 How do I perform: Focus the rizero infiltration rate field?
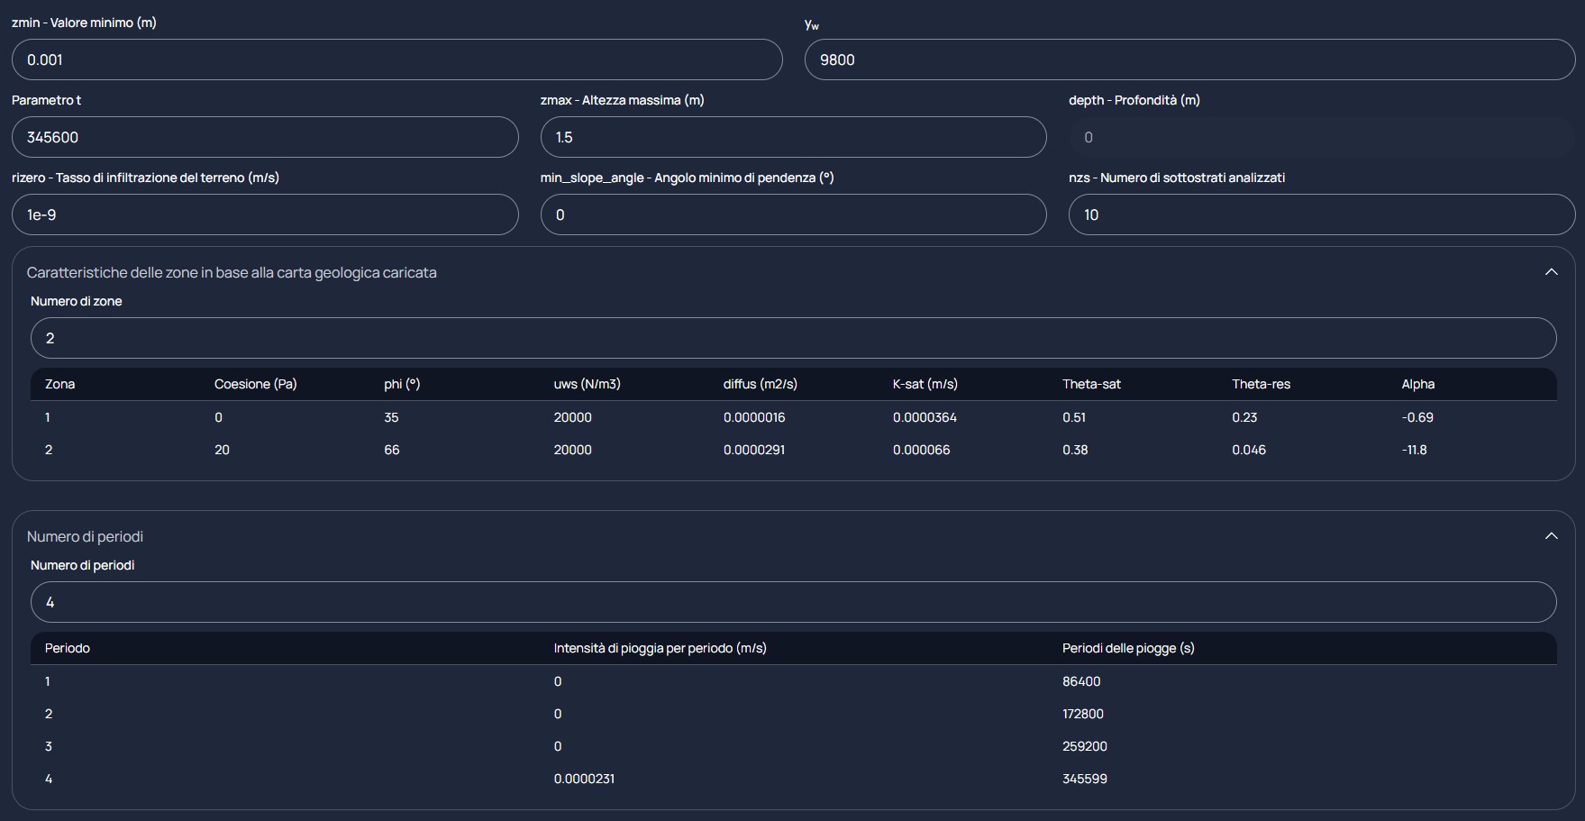(x=265, y=214)
